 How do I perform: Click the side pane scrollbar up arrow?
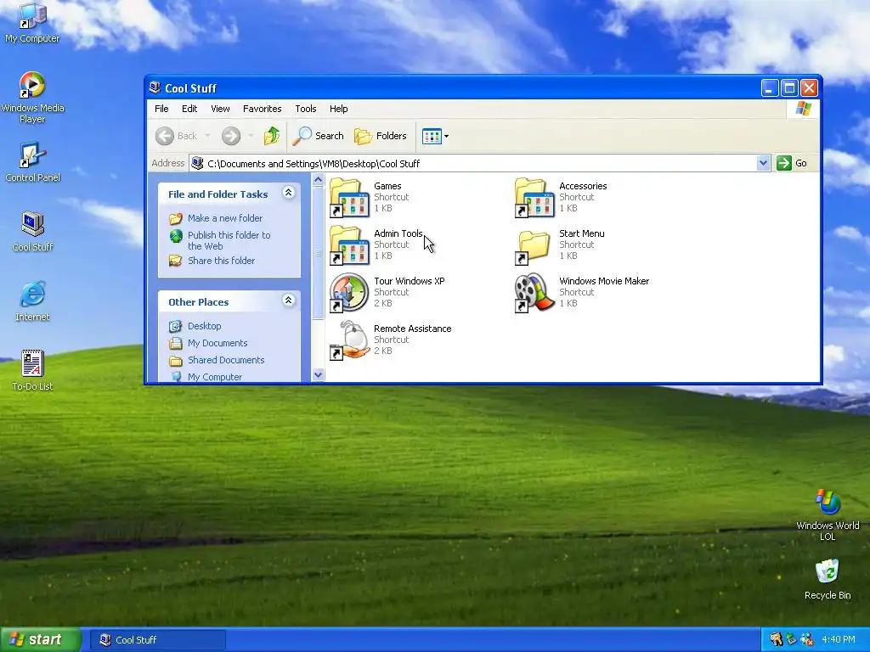point(318,180)
